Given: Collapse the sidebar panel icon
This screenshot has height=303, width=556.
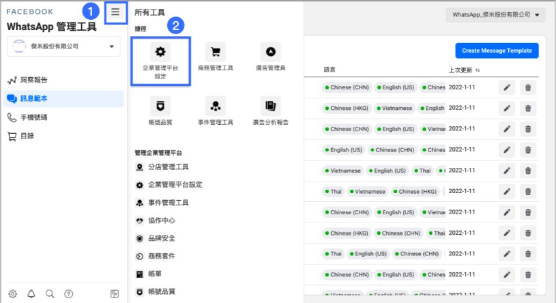Looking at the screenshot, I should click(115, 293).
